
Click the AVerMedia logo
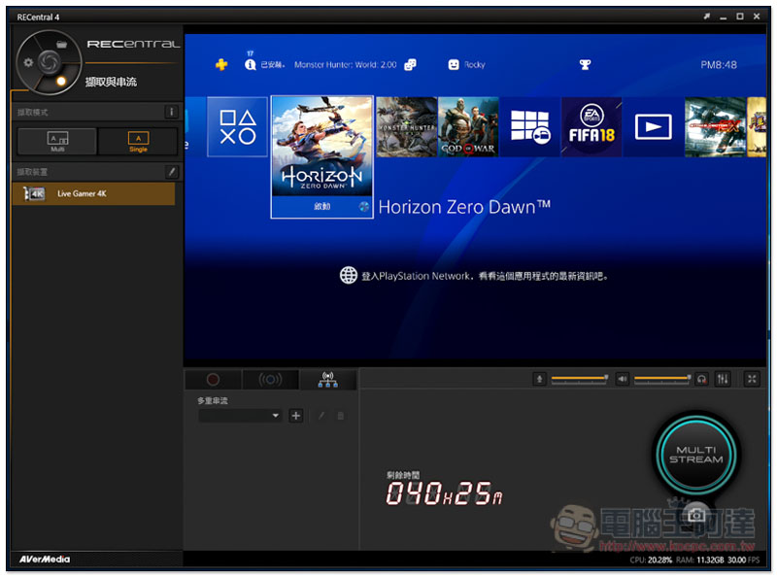45,560
